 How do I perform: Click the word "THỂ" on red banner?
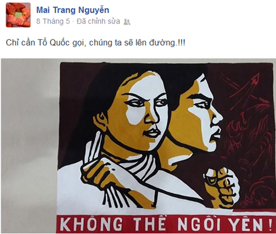point(150,223)
